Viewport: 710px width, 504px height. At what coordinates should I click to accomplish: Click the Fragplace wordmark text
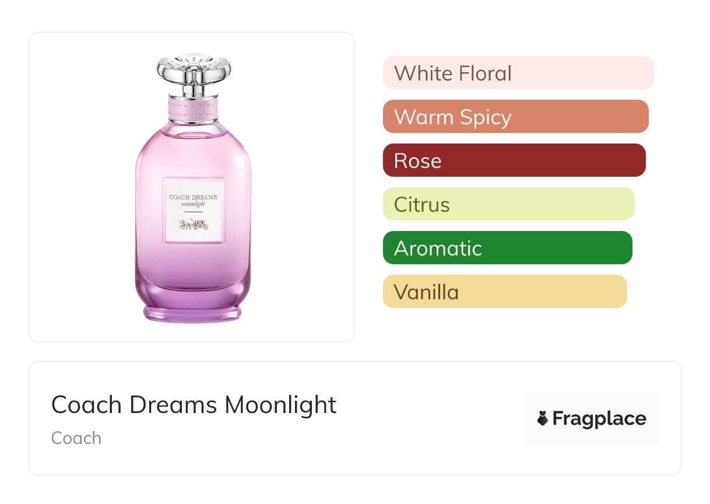[x=599, y=419]
